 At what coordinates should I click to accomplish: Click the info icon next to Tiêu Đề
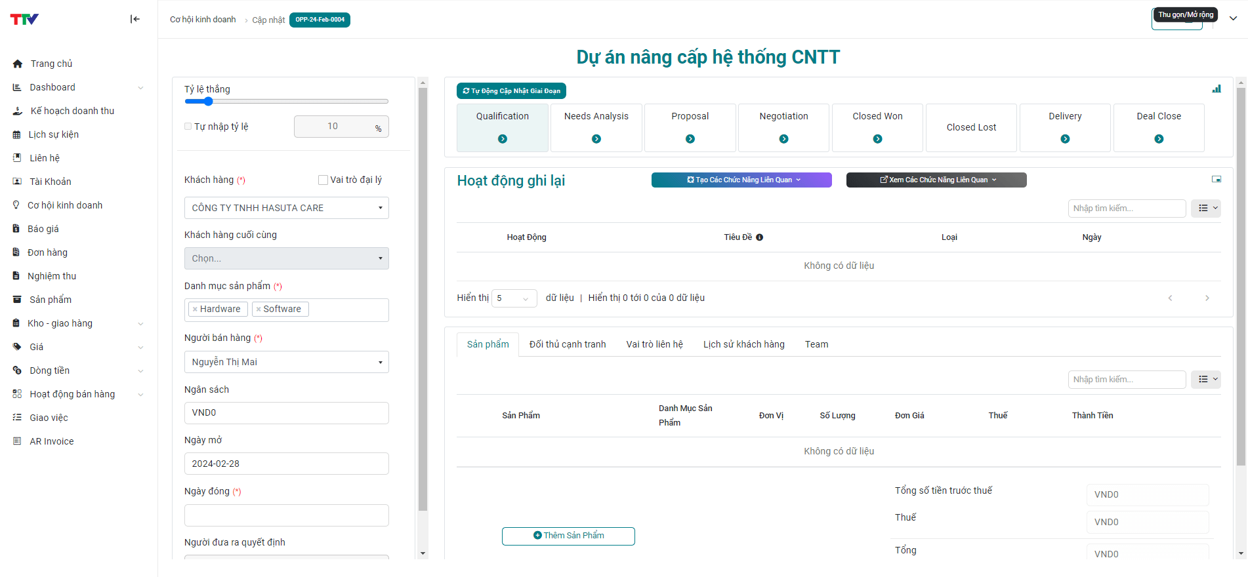pos(759,237)
